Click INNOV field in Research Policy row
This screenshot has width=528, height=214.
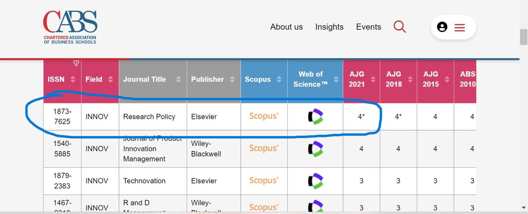(x=97, y=117)
